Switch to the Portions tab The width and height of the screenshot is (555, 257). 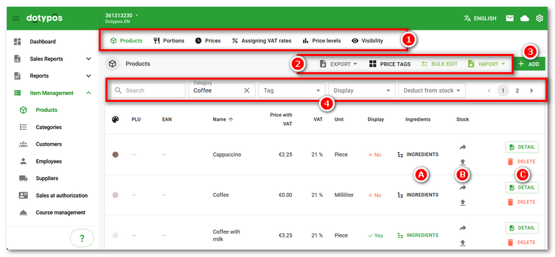[168, 40]
